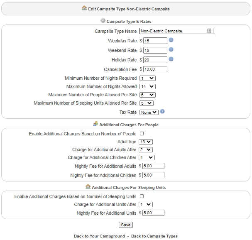Click the Weekend Rate info icon
Screen dimensions: 252x240
171,50
